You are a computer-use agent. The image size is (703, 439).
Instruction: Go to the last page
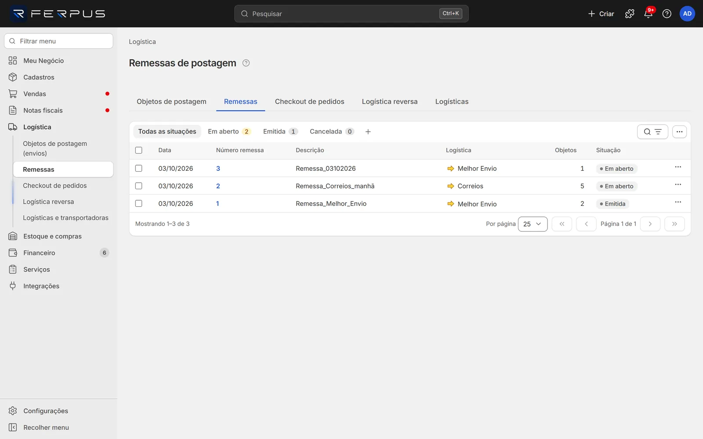[x=674, y=224]
